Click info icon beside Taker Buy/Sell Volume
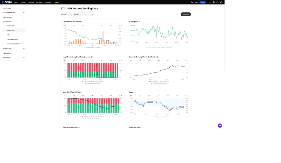281x163 pixels. point(79,127)
